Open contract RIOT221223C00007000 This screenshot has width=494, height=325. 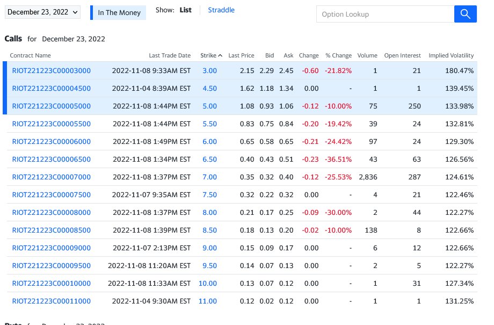52,177
